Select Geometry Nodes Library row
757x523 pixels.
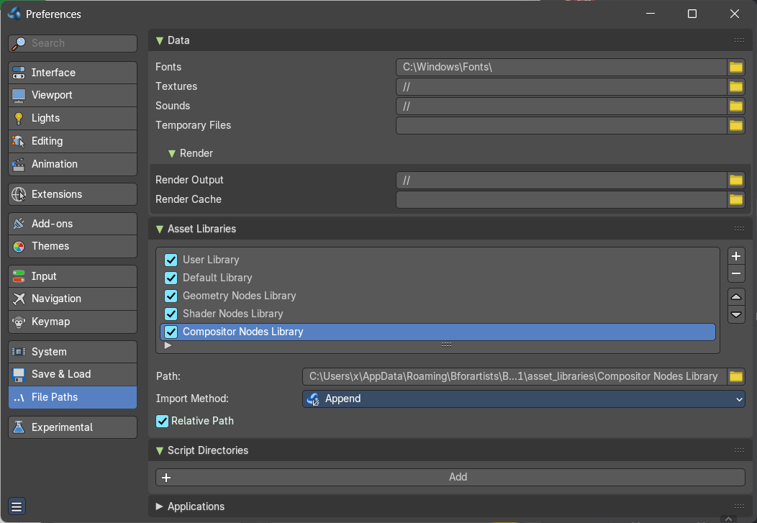tap(438, 296)
